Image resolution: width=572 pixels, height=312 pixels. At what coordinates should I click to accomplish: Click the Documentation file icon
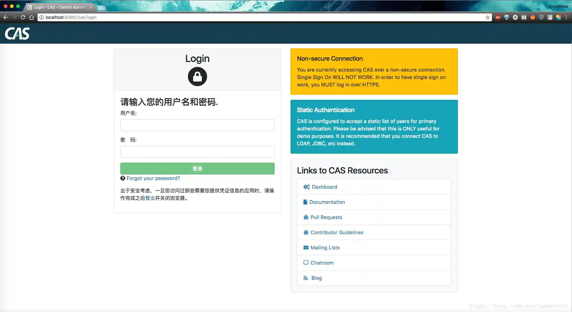(306, 202)
